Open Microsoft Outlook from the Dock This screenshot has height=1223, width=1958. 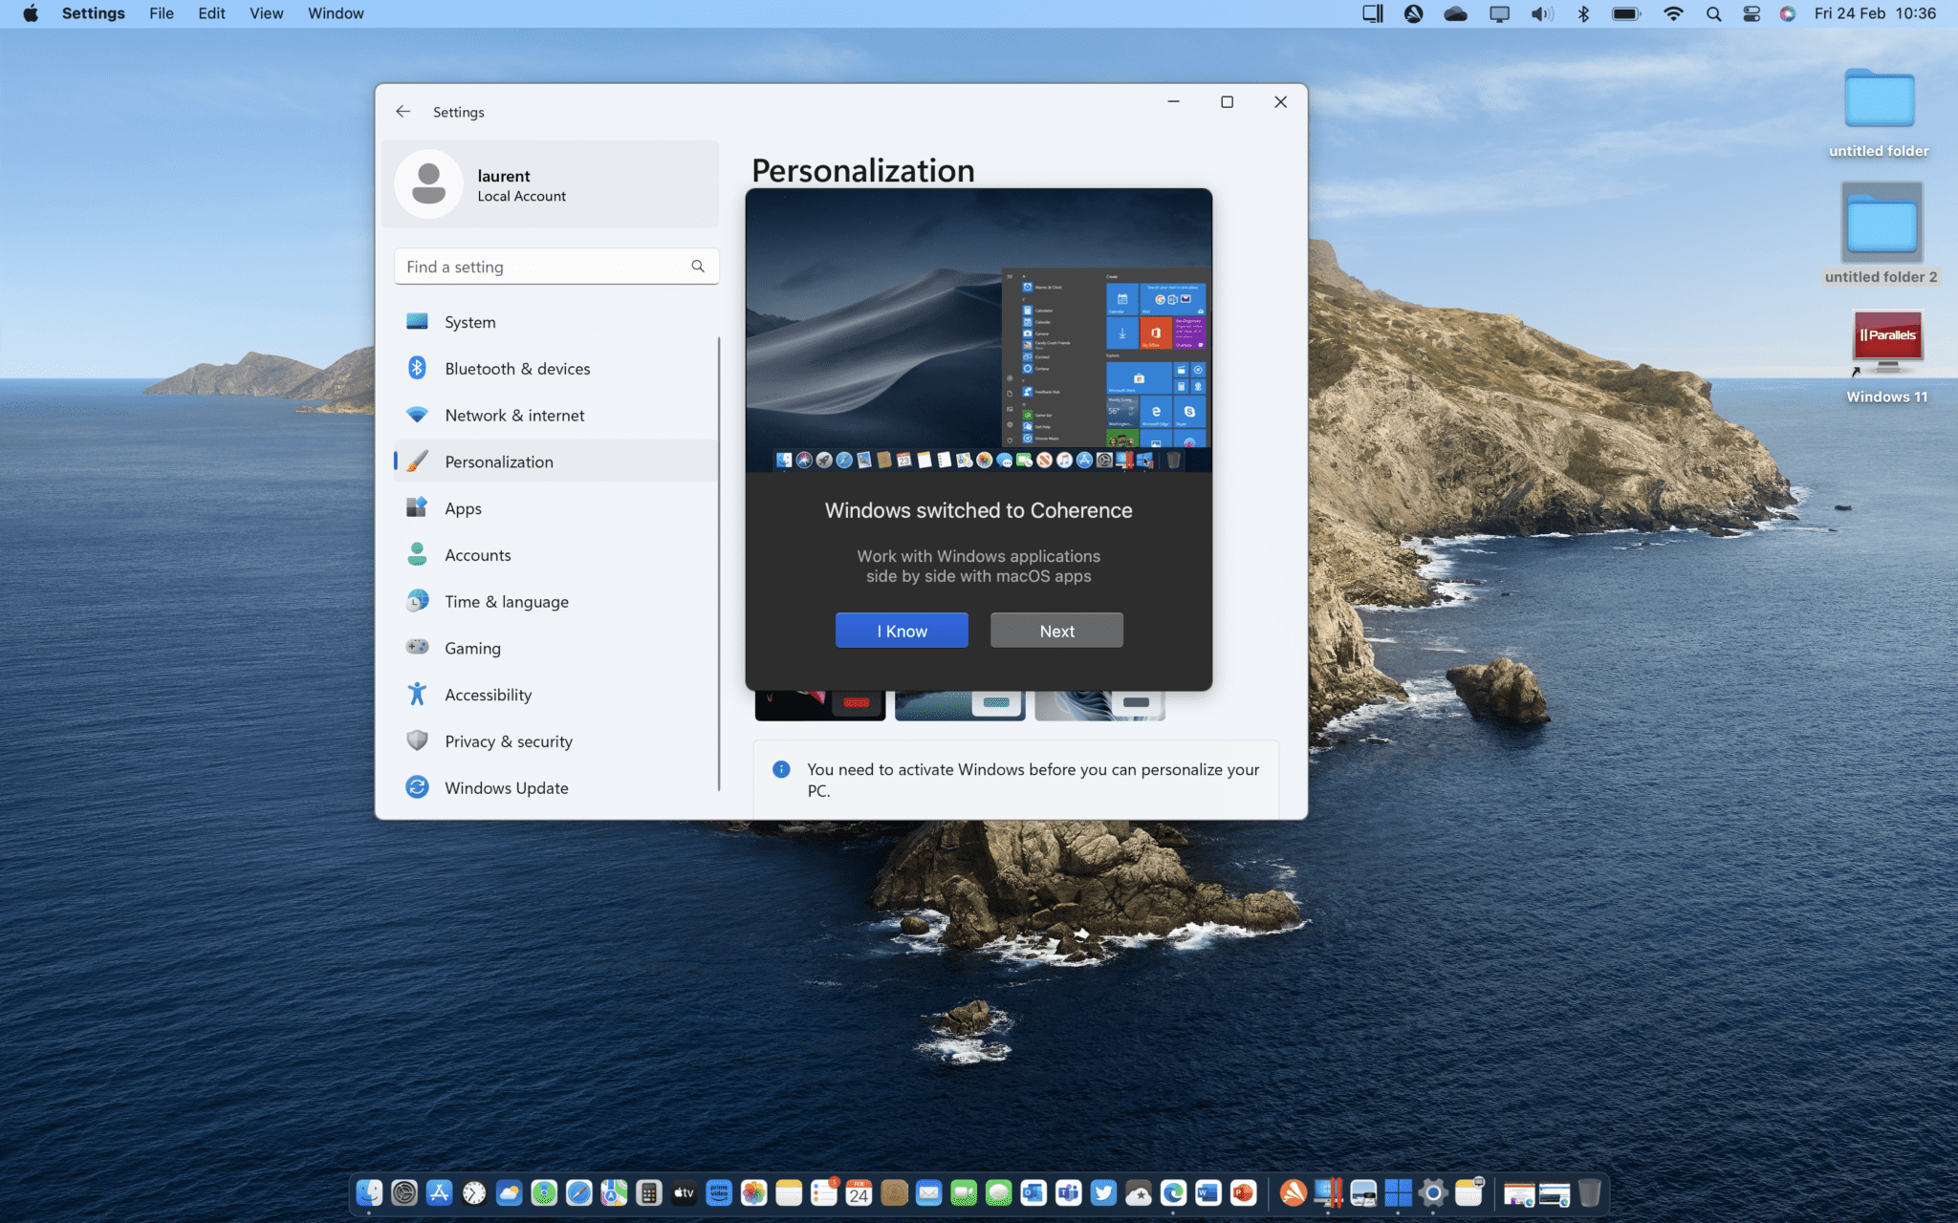point(1033,1192)
